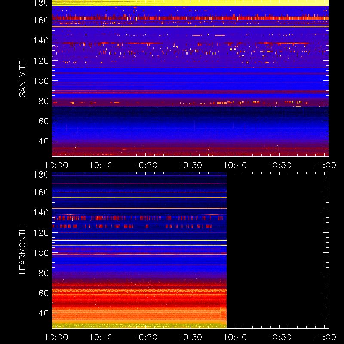The width and height of the screenshot is (344, 344).
Task: Click 10:40 time label below Learmonth plot
Action: tap(235, 337)
